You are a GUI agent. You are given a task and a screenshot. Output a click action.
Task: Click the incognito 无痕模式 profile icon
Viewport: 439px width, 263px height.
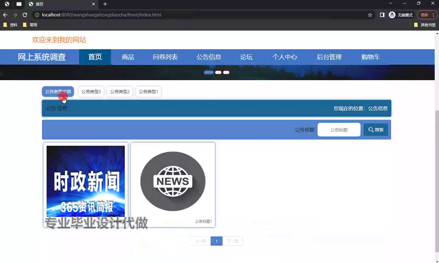coord(401,15)
